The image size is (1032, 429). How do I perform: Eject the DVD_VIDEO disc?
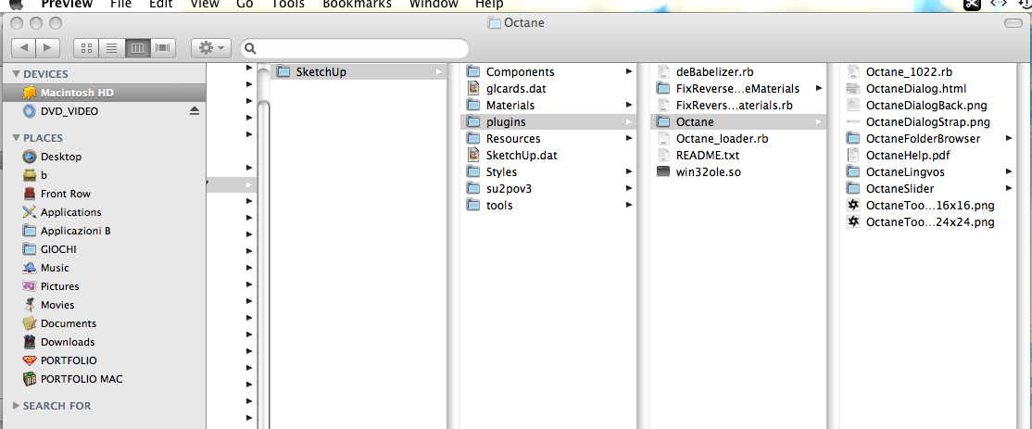point(195,111)
